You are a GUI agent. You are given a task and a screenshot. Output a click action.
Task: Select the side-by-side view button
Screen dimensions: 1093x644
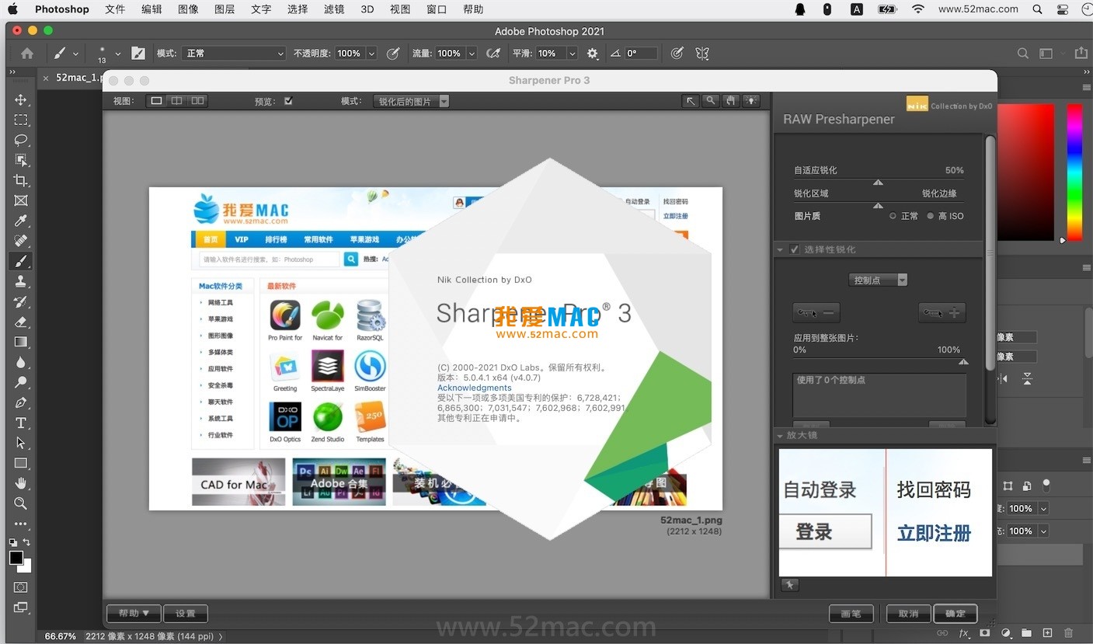click(x=198, y=101)
